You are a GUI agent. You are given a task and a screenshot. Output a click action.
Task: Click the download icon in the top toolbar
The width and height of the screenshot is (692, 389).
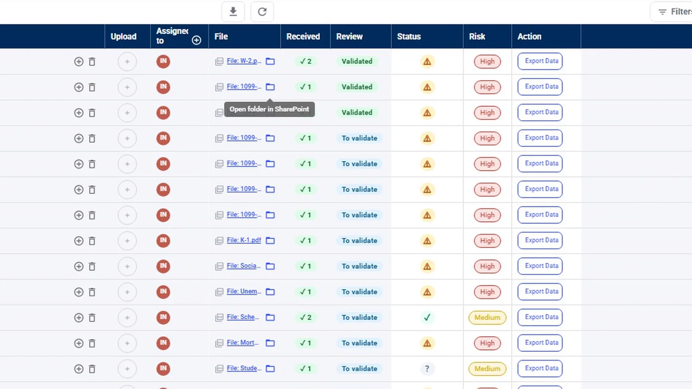point(233,12)
